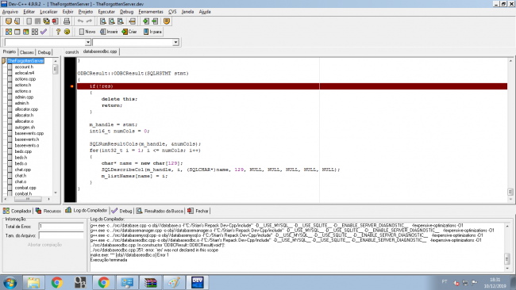Screen dimensions: 516x290
Task: Open the Executar menu
Action: 106,12
